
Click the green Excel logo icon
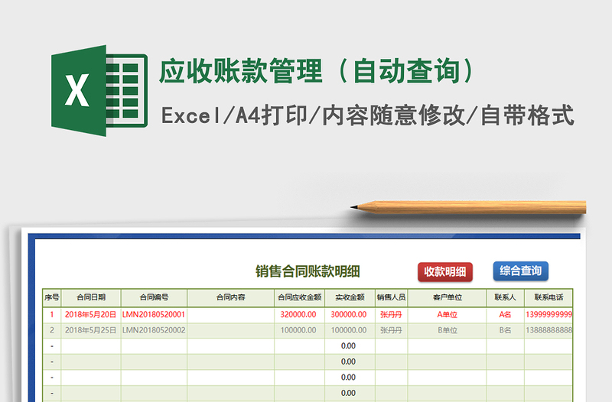pyautogui.click(x=99, y=90)
